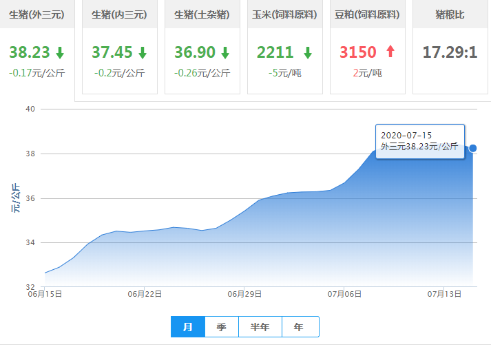Click the 17.29:1 ratio value
This screenshot has height=347, width=491.
pyautogui.click(x=450, y=52)
